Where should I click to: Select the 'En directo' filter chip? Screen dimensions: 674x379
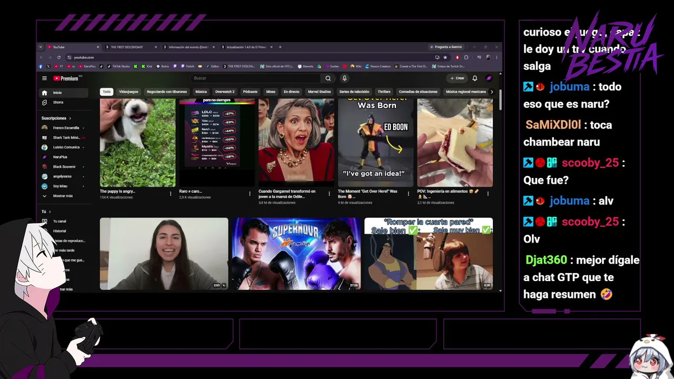[292, 92]
